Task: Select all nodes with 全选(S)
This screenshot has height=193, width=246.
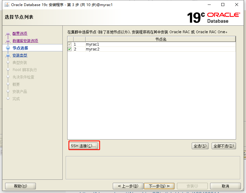Action: [200, 146]
